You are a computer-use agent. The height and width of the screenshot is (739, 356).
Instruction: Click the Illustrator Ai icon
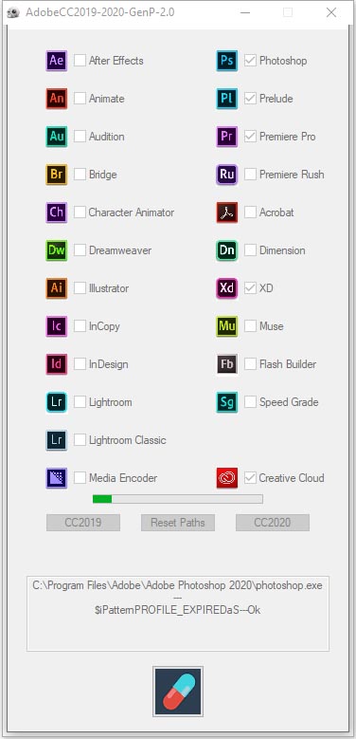coord(57,288)
